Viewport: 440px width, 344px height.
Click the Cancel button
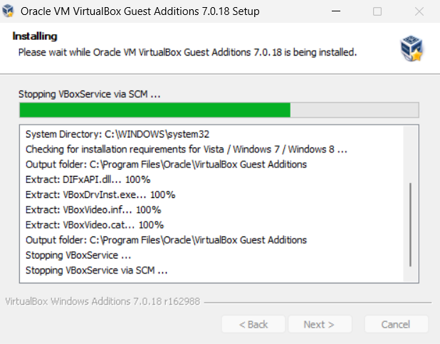[x=396, y=325]
